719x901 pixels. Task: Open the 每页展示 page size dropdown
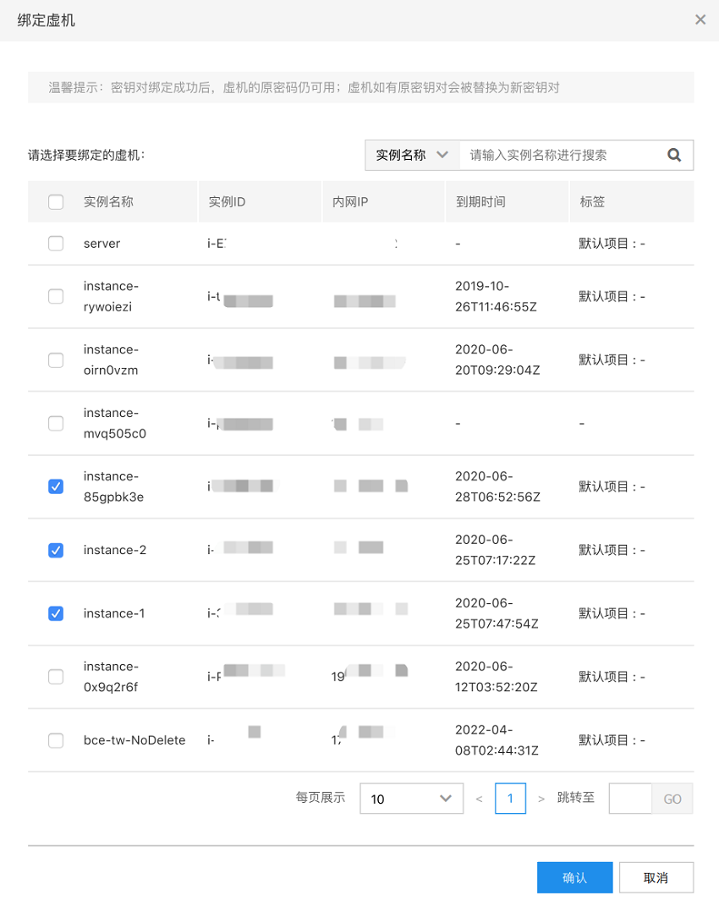pos(411,799)
